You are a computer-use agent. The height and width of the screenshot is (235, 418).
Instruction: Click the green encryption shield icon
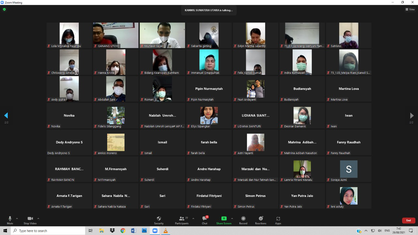pos(4,9)
